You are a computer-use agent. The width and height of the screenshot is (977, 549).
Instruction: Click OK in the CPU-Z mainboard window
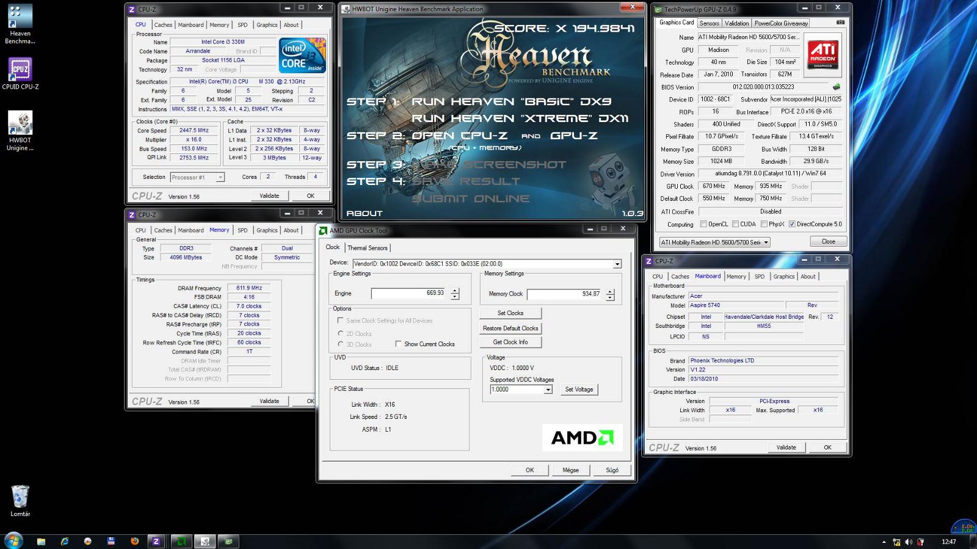[x=827, y=448]
